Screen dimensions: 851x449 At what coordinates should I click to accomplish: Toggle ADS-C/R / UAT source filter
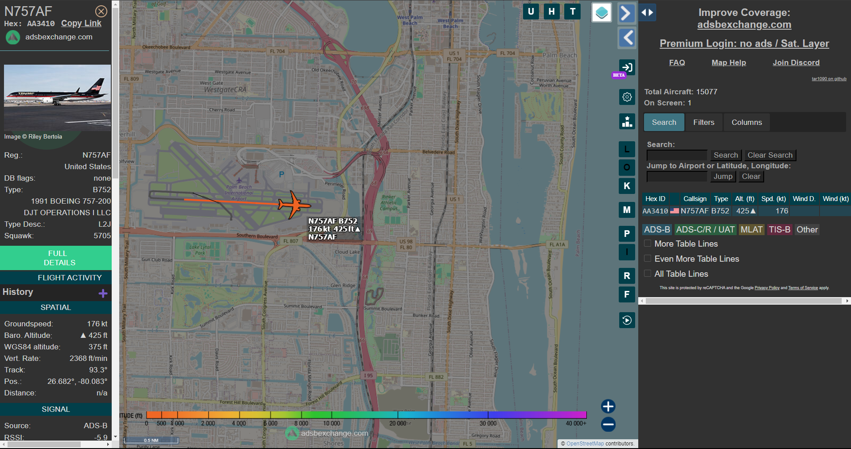point(705,229)
